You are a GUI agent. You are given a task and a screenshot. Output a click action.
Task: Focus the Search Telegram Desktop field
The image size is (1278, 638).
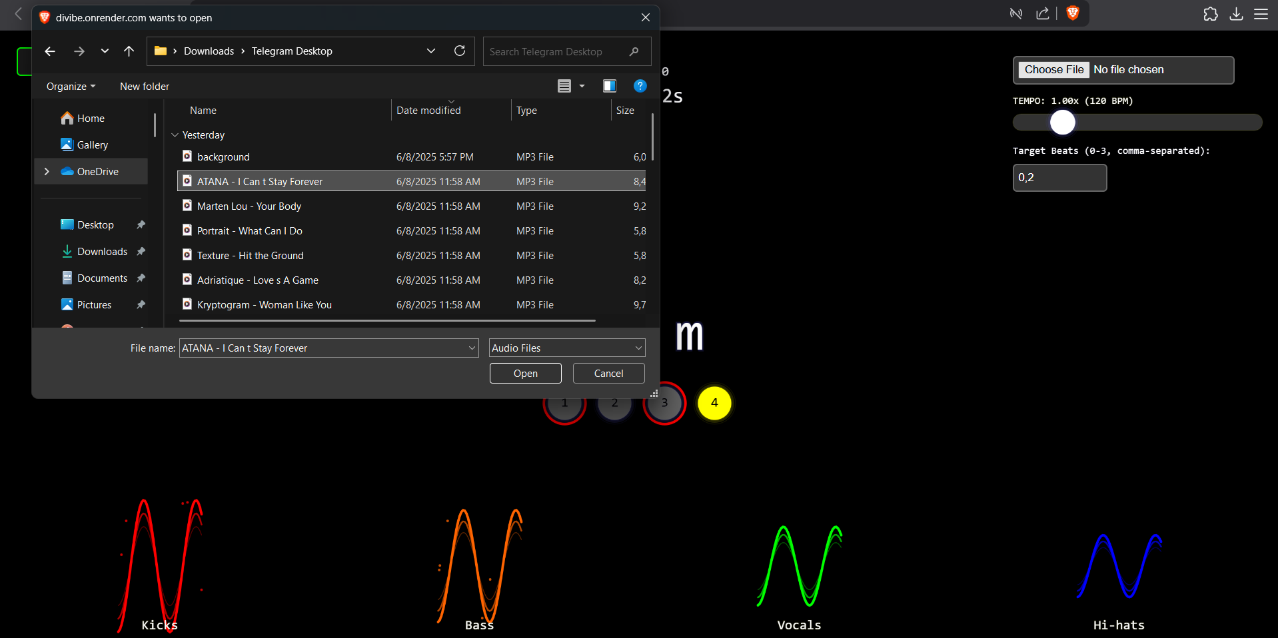566,51
